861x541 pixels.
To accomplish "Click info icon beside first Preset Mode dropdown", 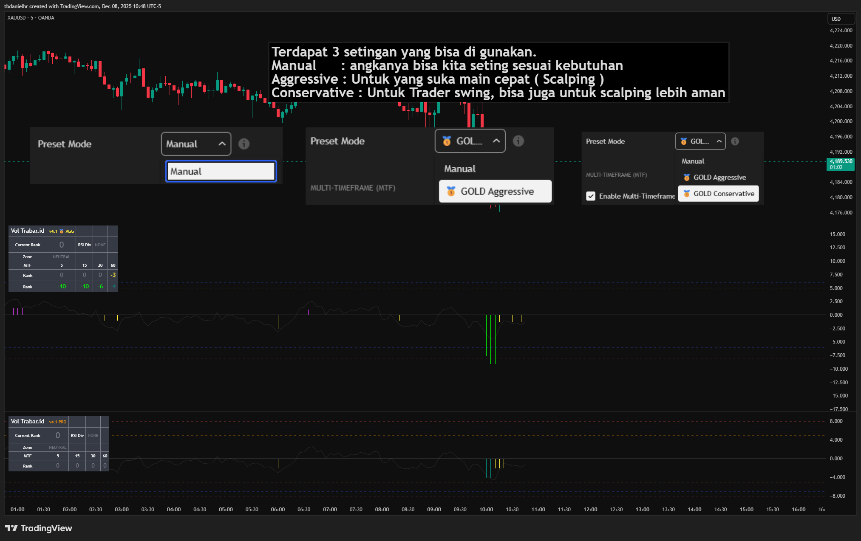I will tap(244, 144).
